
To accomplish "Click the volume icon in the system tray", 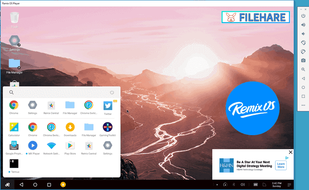I will tap(243, 185).
